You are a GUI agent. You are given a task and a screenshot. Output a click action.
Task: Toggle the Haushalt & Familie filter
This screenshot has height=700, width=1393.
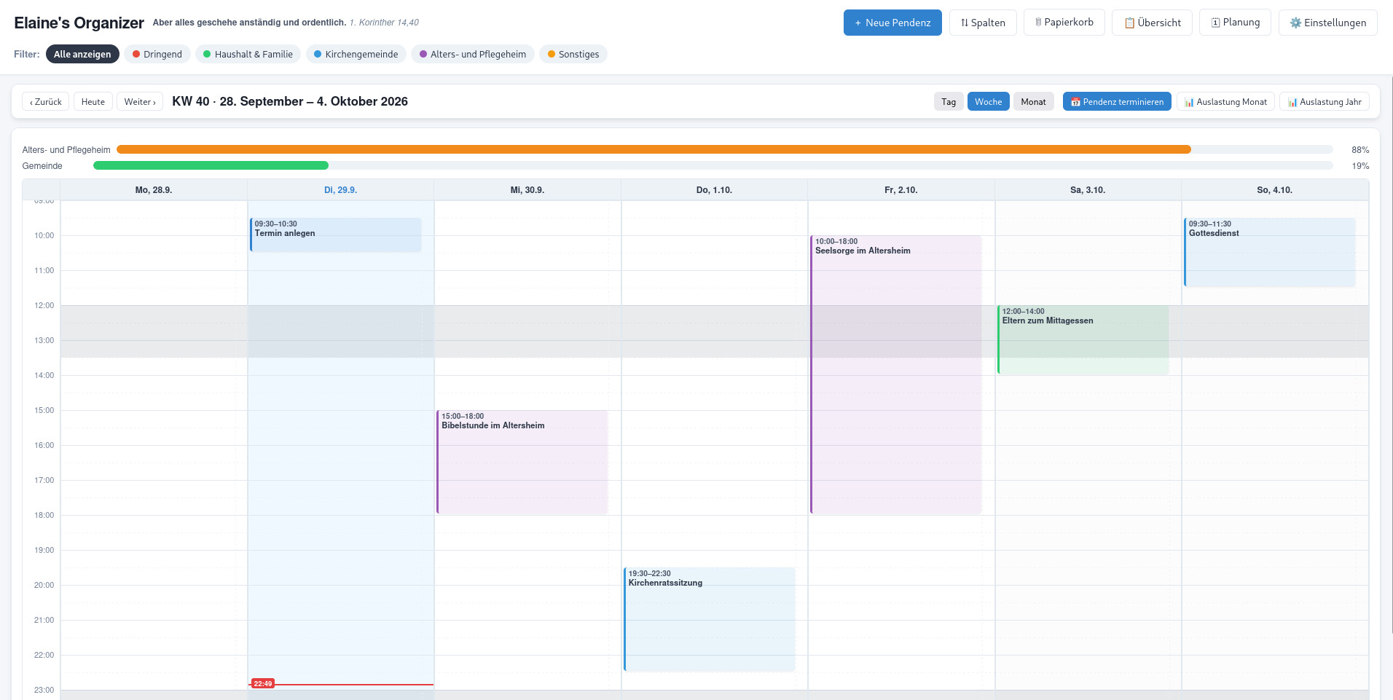click(248, 54)
